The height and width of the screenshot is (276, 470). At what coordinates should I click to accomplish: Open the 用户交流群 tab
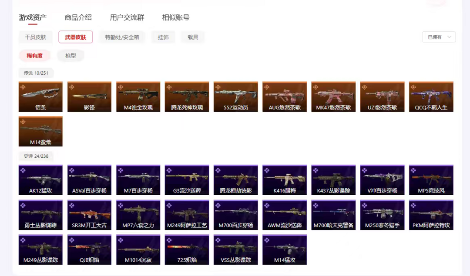(127, 17)
